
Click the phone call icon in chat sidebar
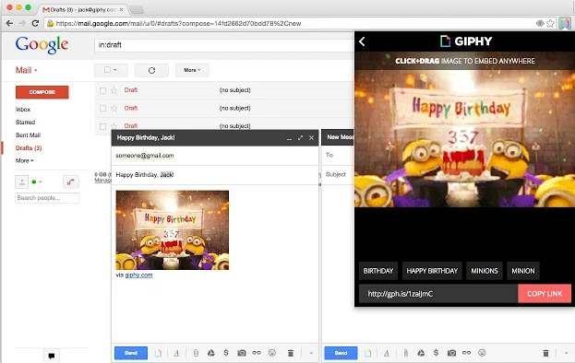[71, 181]
